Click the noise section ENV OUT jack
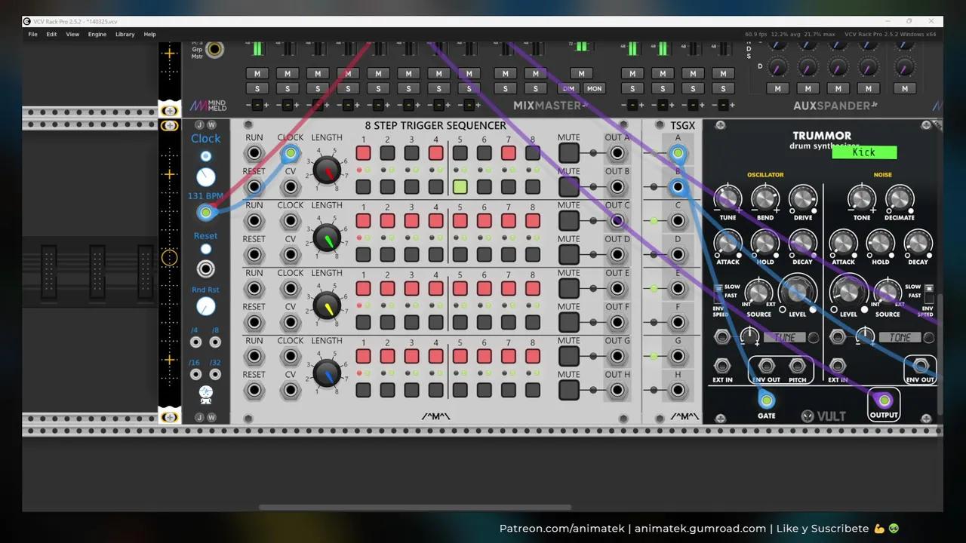Viewport: 966px width, 543px height. click(x=920, y=367)
